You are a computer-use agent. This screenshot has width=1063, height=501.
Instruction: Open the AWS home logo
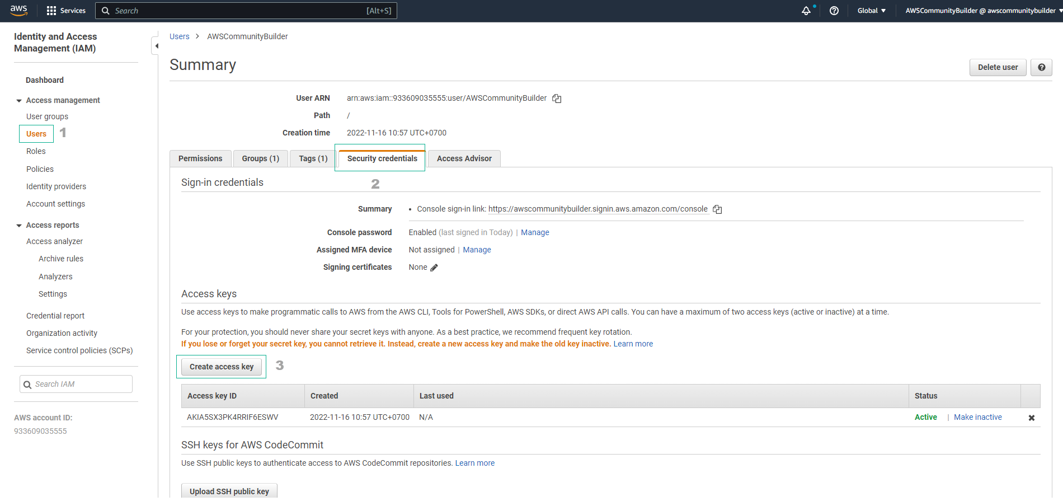[18, 10]
